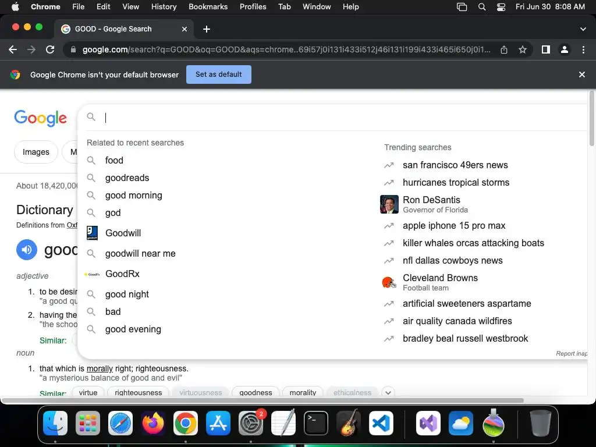Choose the 'good morning' suggestion
Screen dimensions: 596x447
coord(133,196)
